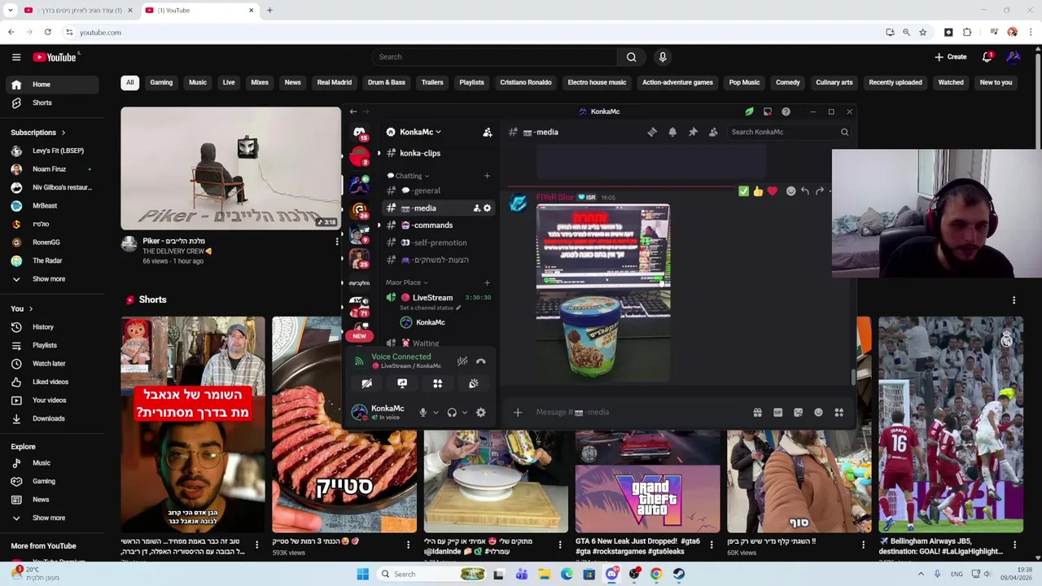The image size is (1042, 586).
Task: Launch an activity from Discord voice panel
Action: (438, 383)
